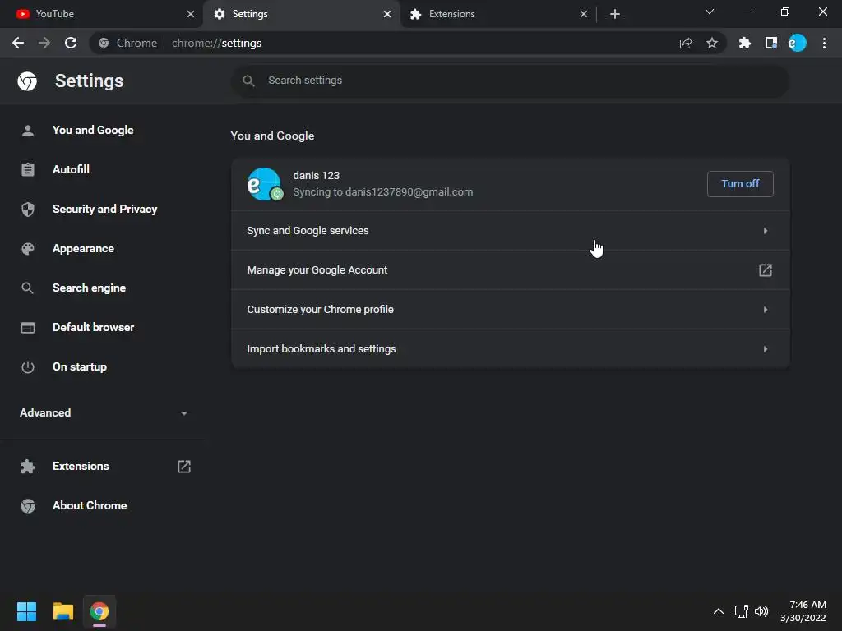The width and height of the screenshot is (842, 631).
Task: Click the magnifier icon in Search settings
Action: (x=248, y=81)
